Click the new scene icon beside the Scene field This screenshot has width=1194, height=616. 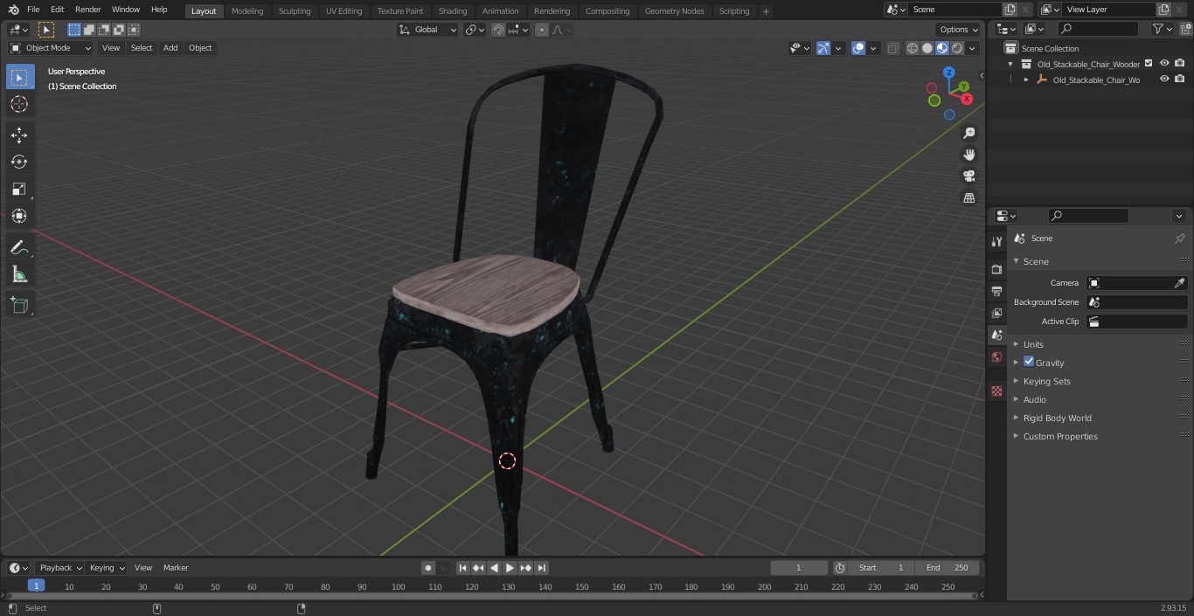[x=1010, y=10]
